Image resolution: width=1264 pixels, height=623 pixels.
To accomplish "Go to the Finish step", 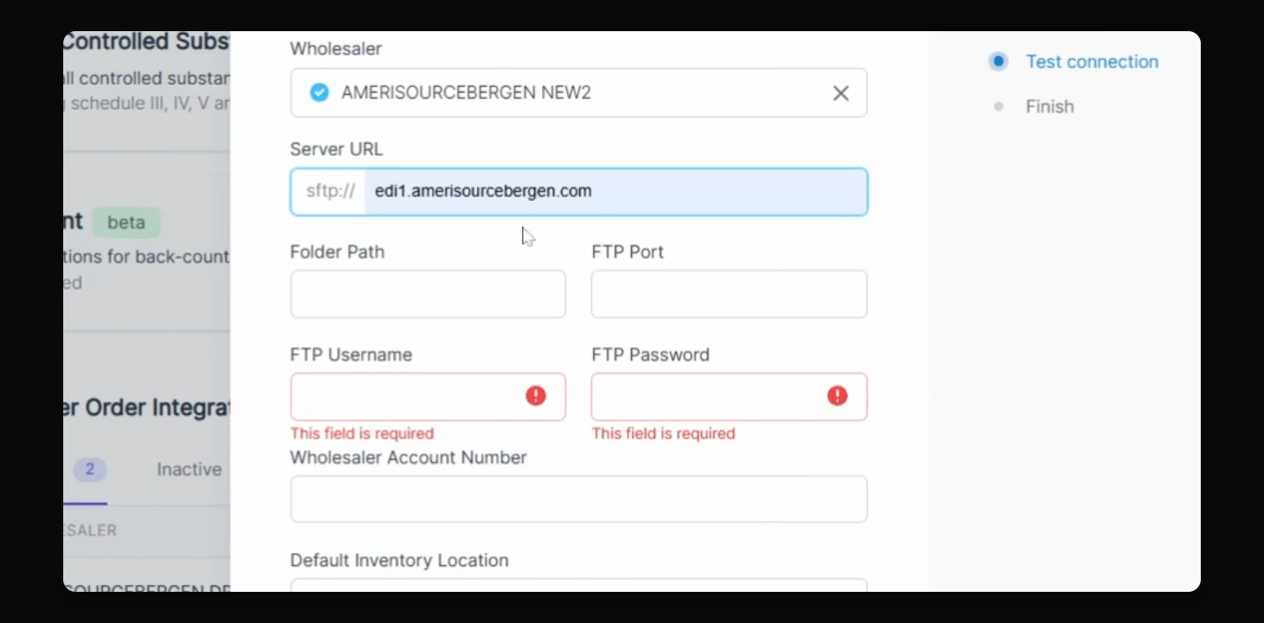I will tap(1049, 106).
